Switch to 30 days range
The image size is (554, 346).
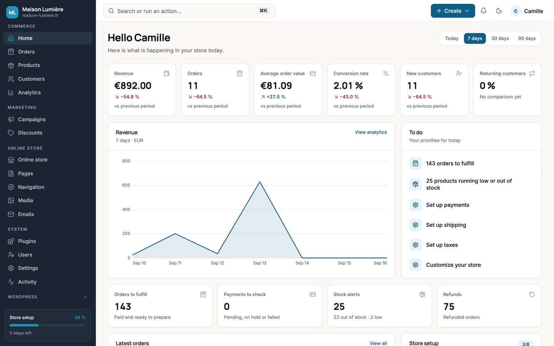500,38
